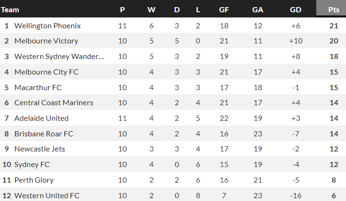Sort by GD column header
The width and height of the screenshot is (346, 201).
point(295,9)
